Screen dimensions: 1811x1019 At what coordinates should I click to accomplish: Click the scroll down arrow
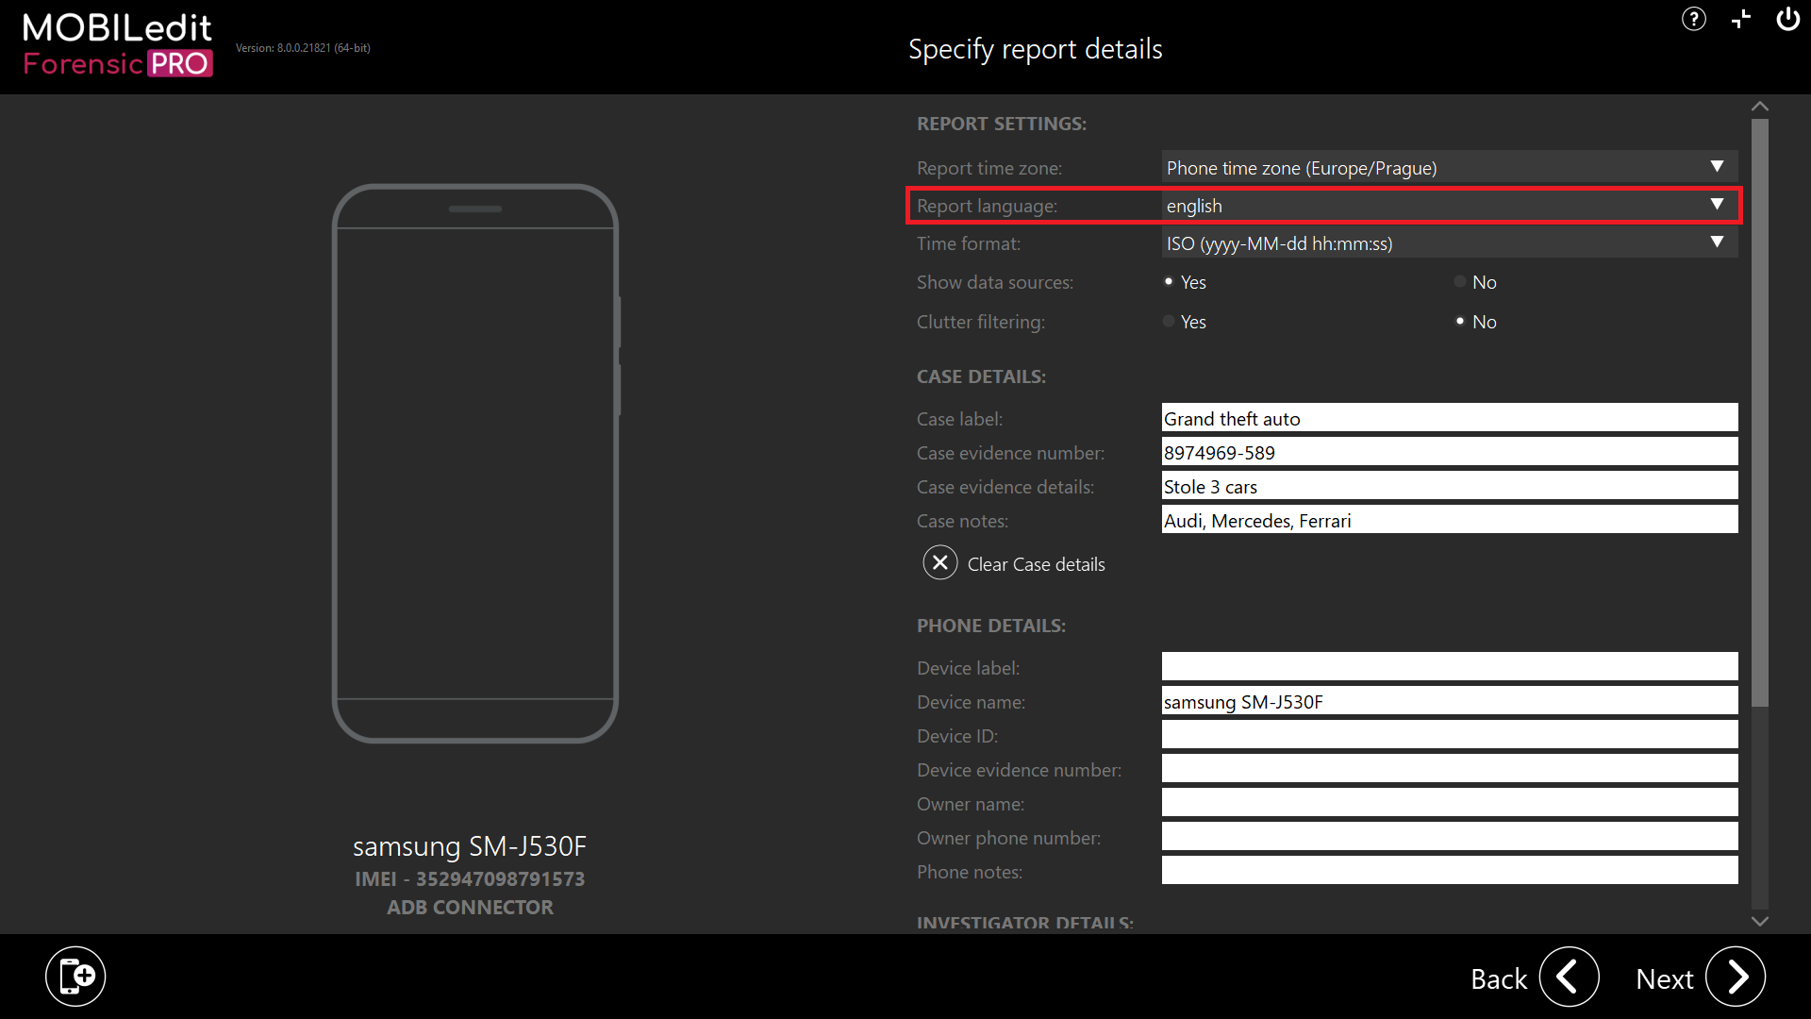tap(1759, 921)
